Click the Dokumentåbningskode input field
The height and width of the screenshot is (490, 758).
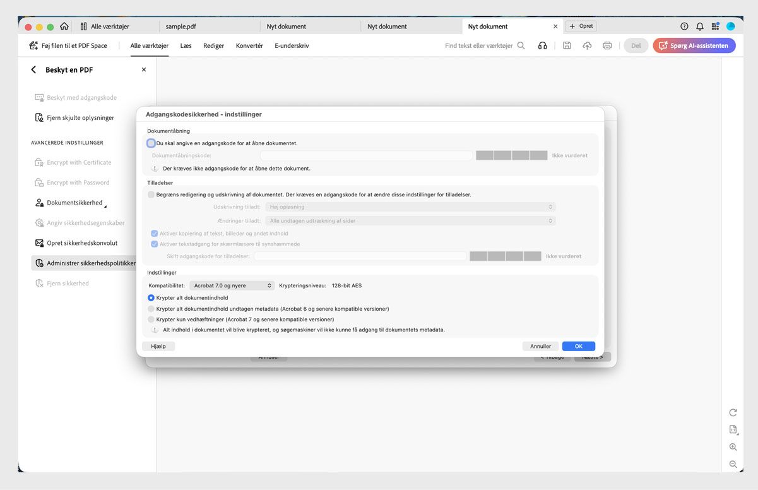pyautogui.click(x=366, y=155)
